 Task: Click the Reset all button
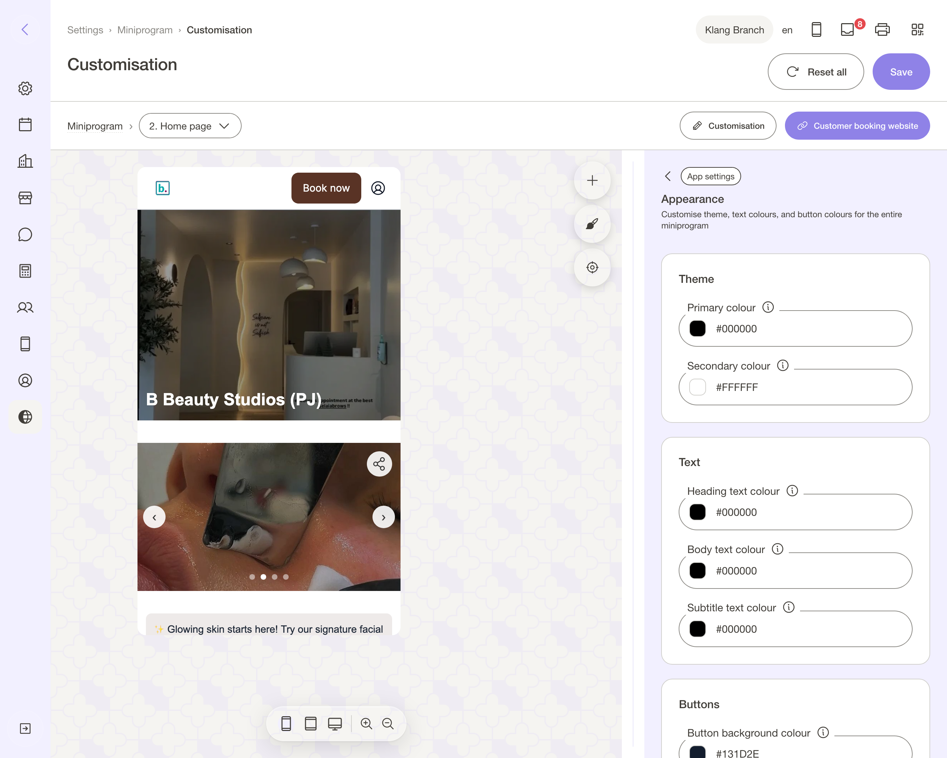pos(816,72)
